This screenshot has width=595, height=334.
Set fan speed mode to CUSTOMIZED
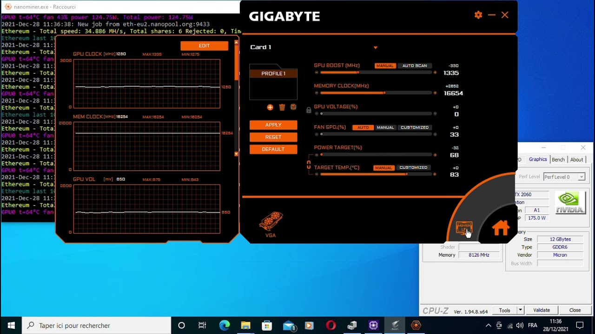coord(415,128)
